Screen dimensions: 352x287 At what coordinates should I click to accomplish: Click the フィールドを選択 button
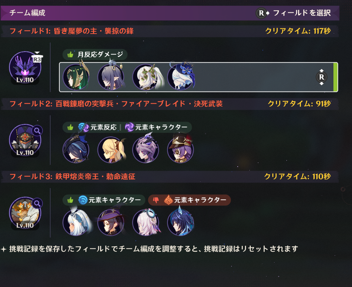coord(294,13)
